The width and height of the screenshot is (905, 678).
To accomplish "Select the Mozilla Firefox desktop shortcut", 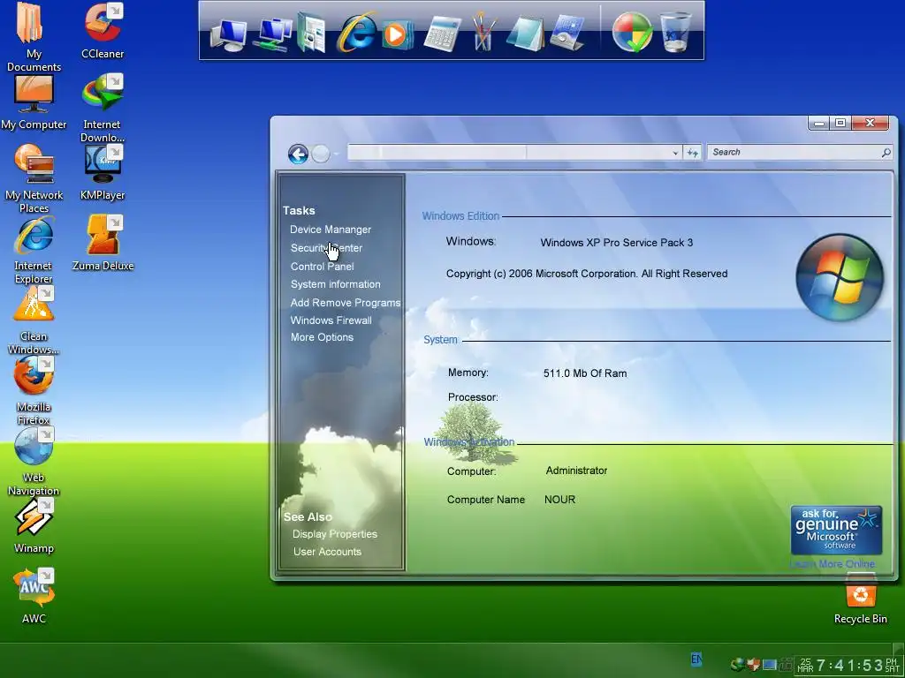I will click(x=34, y=390).
